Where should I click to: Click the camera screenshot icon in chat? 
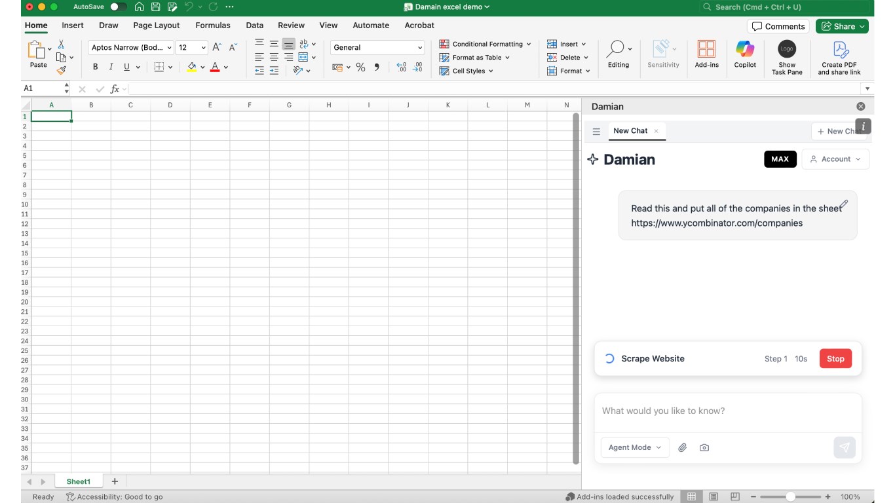[x=704, y=447]
